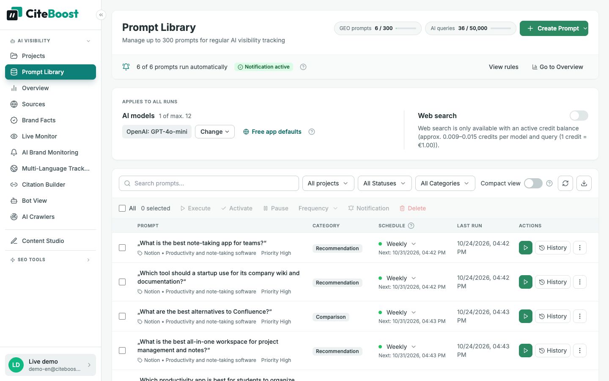
Task: Open more actions for the Confluence alternatives prompt
Action: click(x=580, y=316)
